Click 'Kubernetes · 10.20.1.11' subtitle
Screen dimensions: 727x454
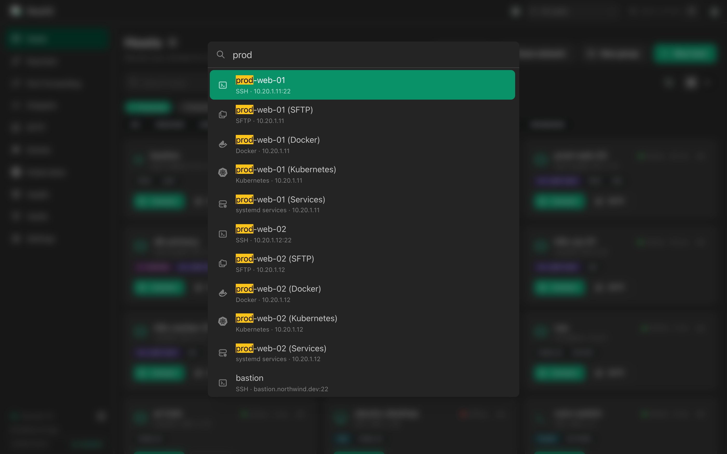269,181
